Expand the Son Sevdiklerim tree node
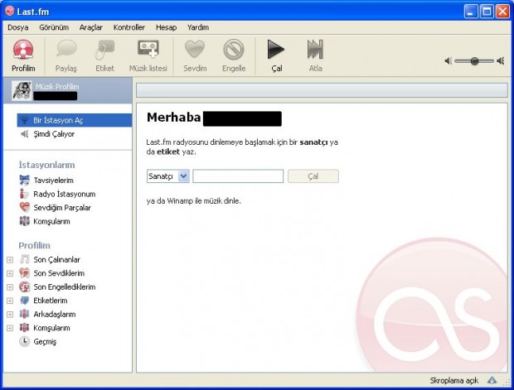 [10, 273]
